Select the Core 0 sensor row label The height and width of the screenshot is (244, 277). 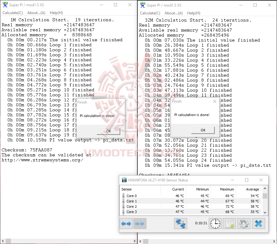pyautogui.click(x=131, y=196)
